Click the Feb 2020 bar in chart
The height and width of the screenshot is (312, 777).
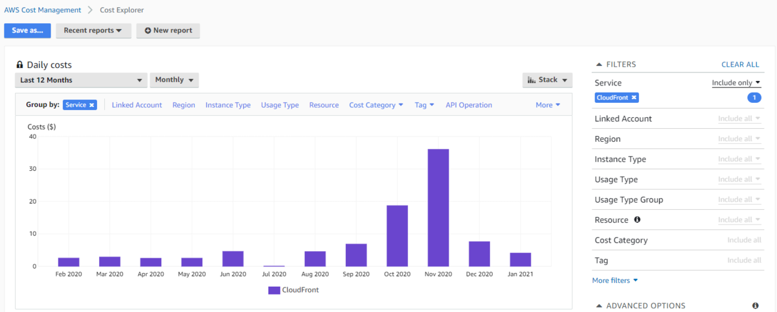(69, 262)
